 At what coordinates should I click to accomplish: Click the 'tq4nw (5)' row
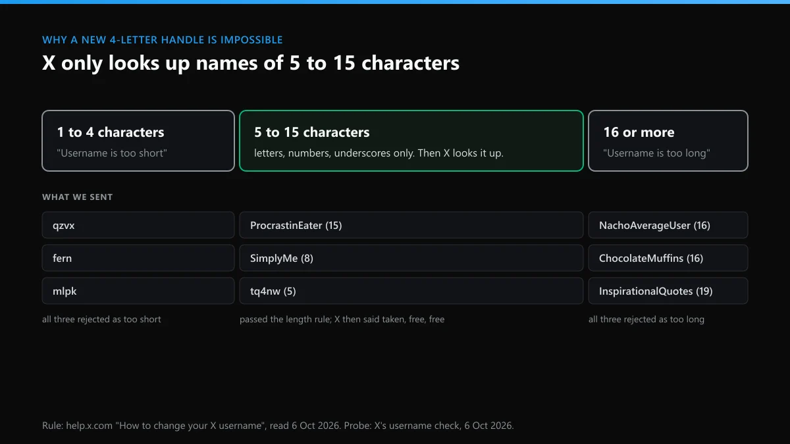pos(411,291)
